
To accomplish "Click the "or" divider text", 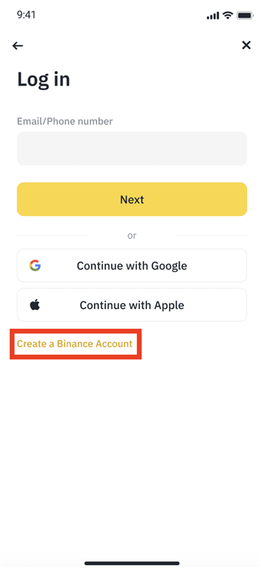I will [132, 236].
